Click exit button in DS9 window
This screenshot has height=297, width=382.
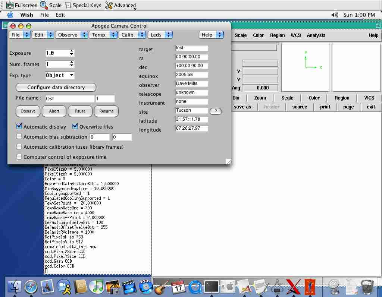tap(371, 107)
